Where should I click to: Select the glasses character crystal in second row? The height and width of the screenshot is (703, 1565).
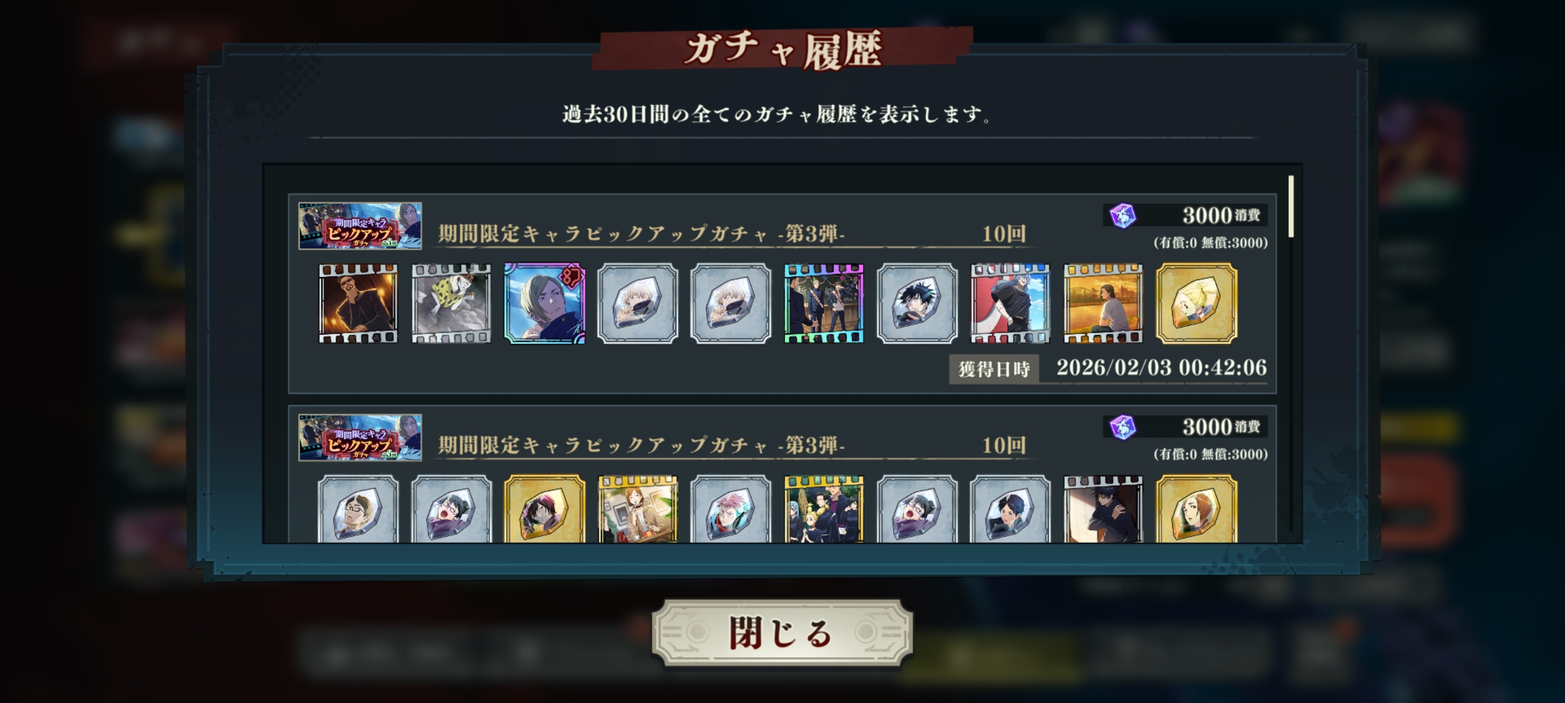point(359,509)
